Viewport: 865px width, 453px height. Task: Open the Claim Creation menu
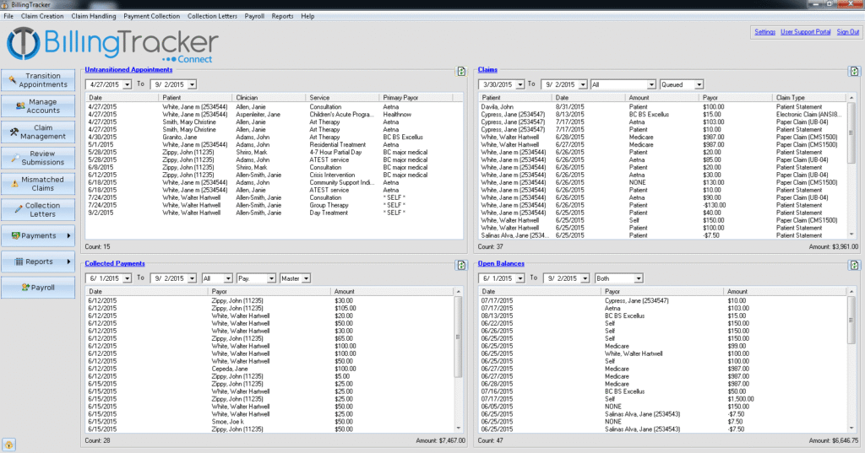42,16
